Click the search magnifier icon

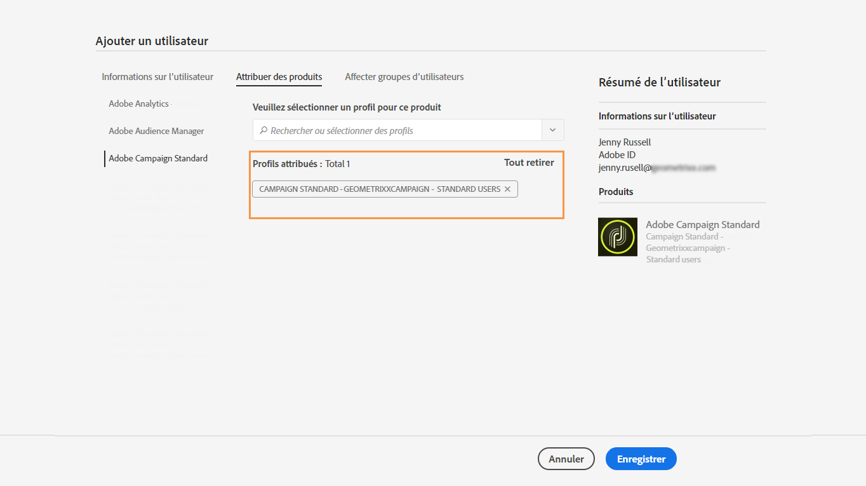point(263,130)
